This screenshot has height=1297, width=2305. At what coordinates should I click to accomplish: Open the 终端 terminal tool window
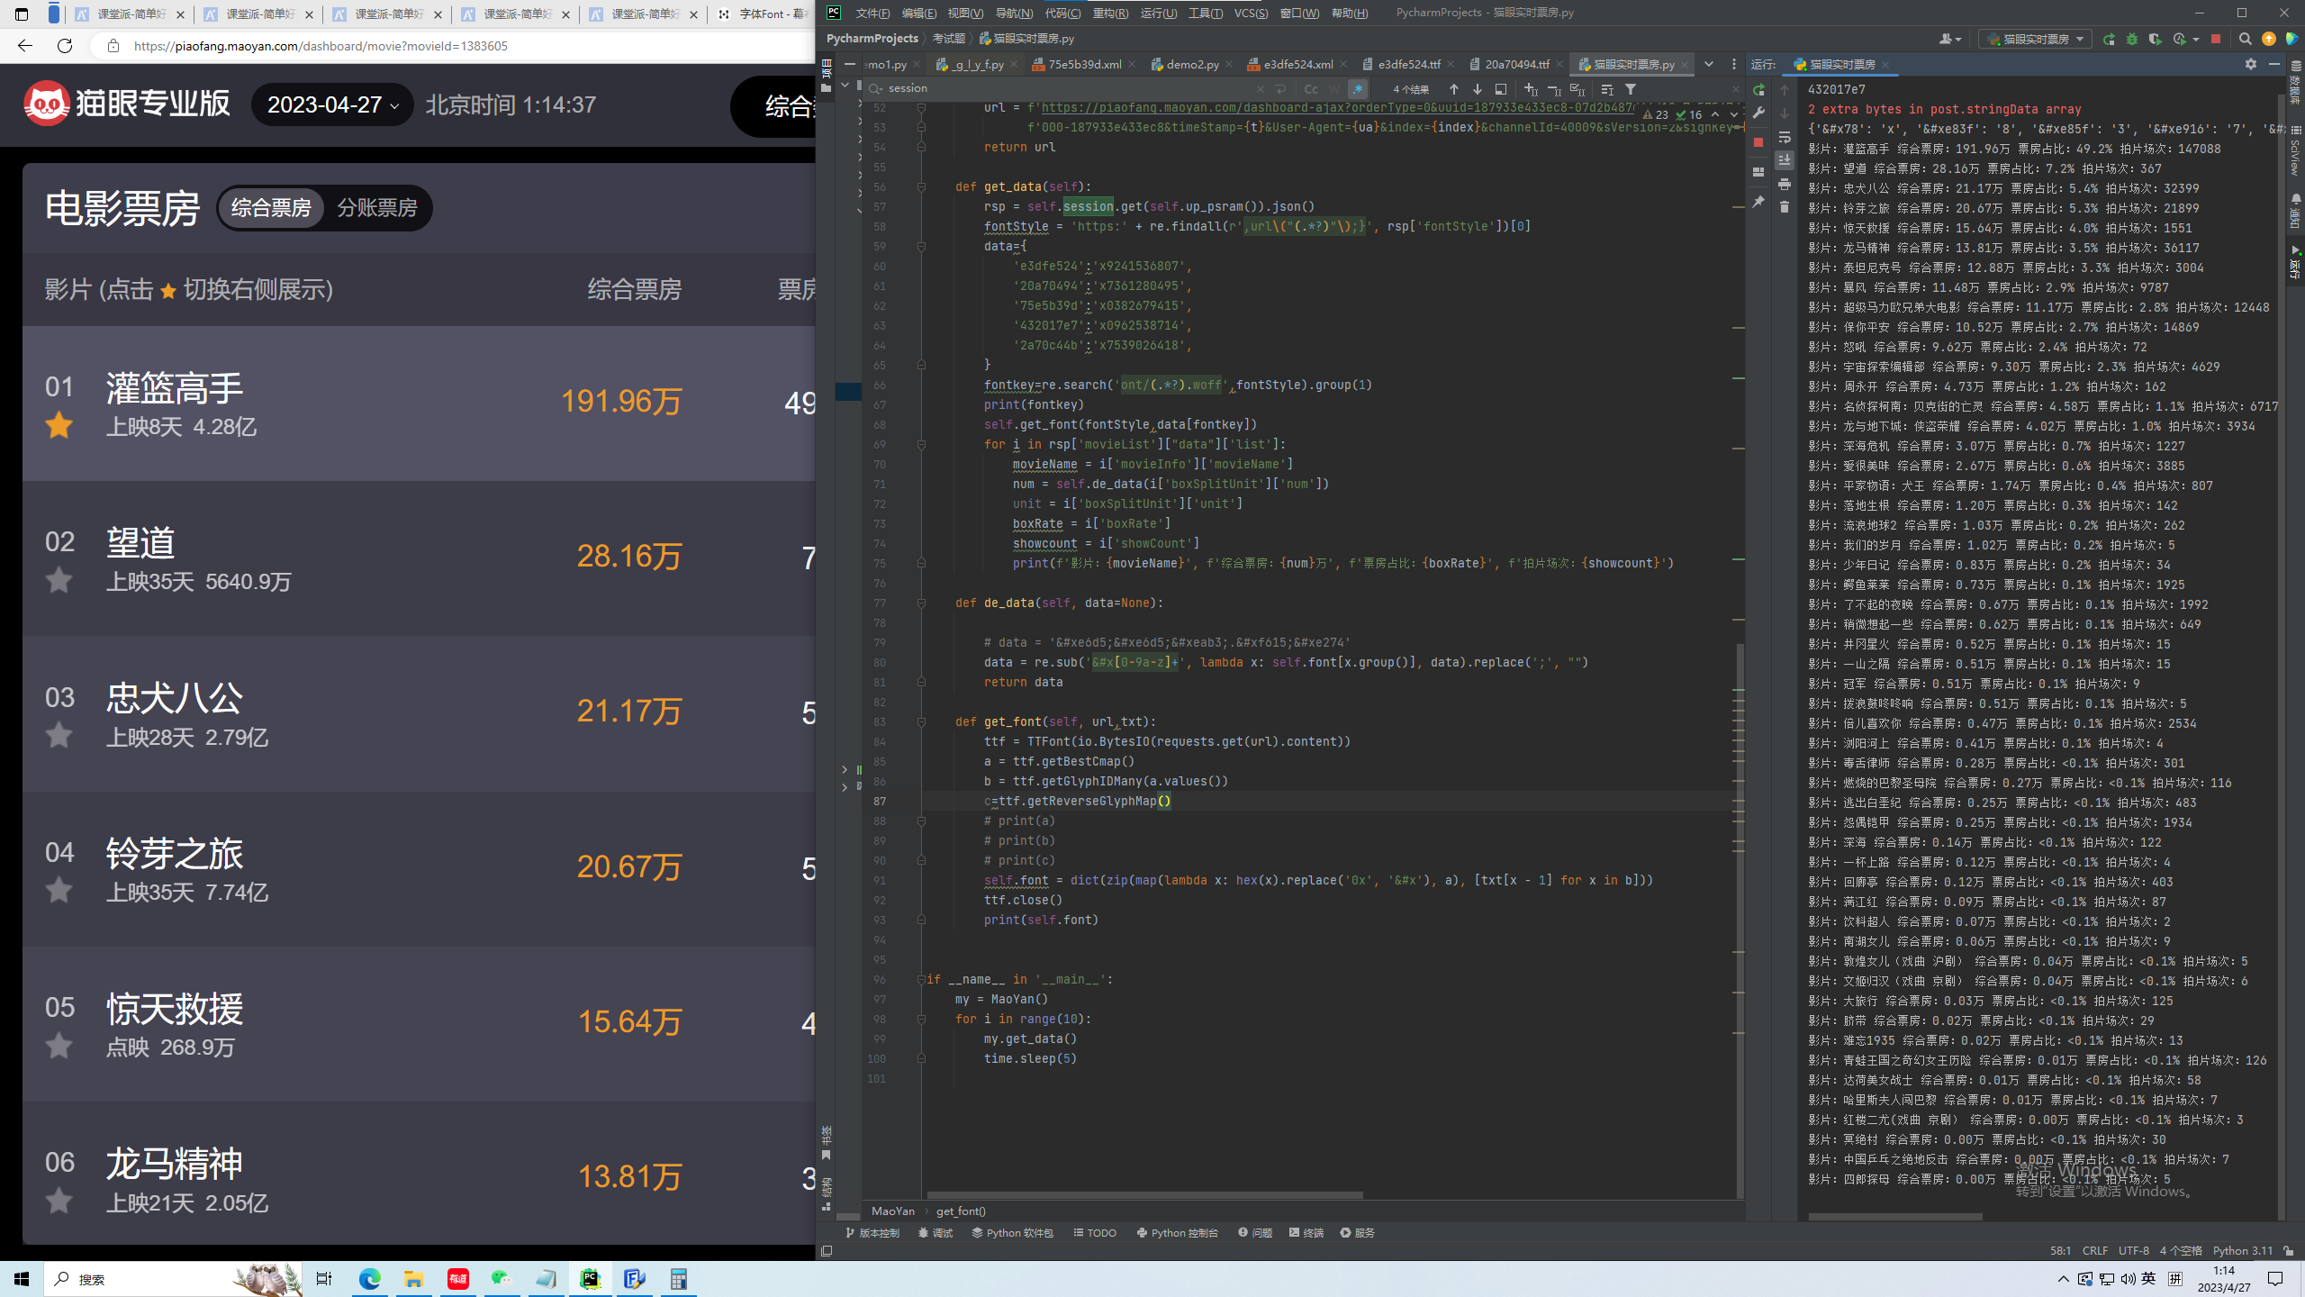pyautogui.click(x=1306, y=1233)
